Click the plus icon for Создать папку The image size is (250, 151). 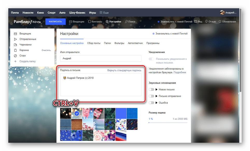coord(15,61)
